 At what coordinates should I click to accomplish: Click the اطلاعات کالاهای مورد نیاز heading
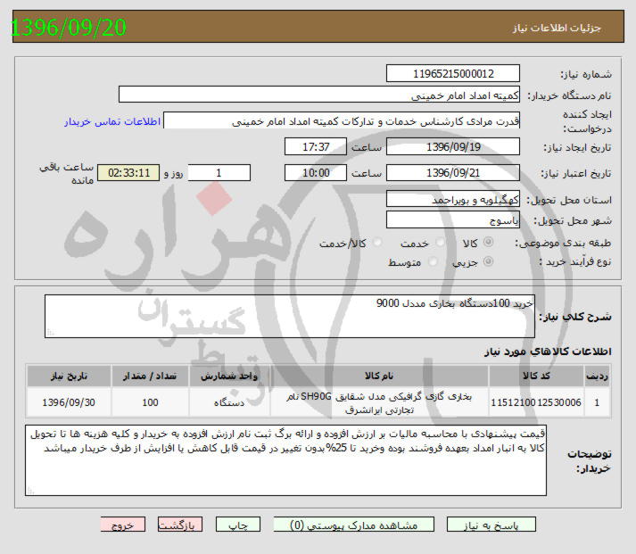548,351
